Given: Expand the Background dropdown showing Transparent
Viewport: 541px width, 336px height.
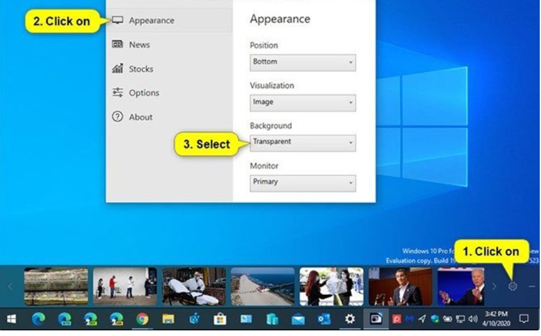Looking at the screenshot, I should click(x=302, y=142).
